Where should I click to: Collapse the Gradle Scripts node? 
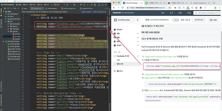3,41
